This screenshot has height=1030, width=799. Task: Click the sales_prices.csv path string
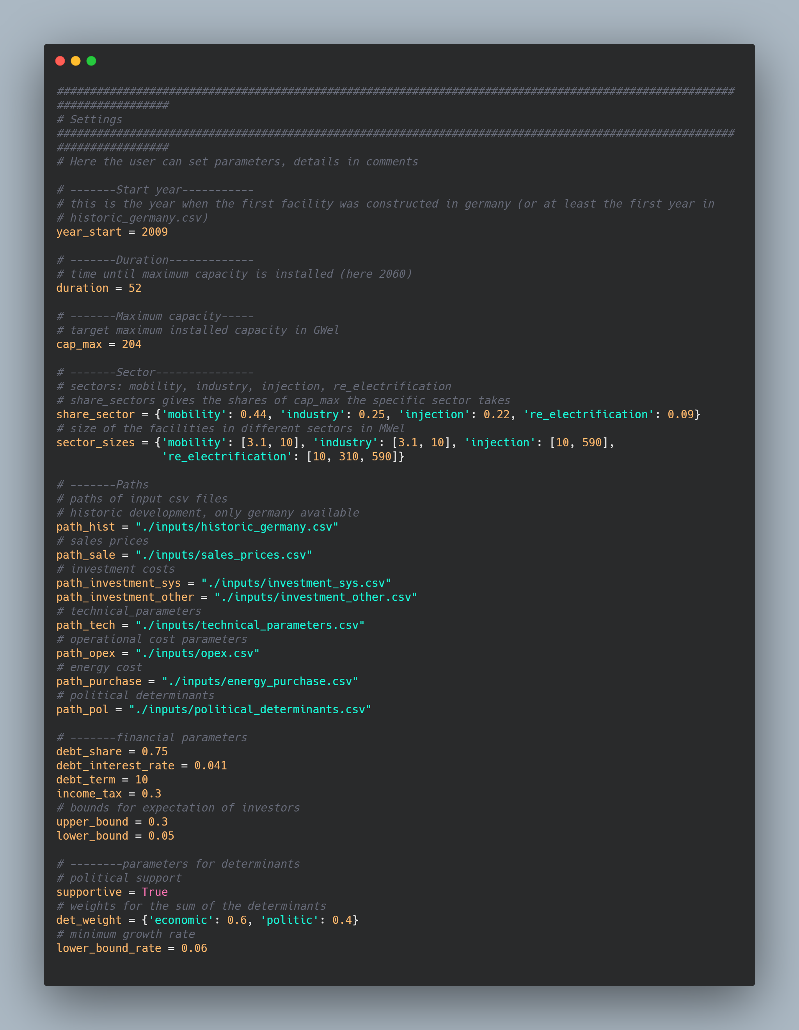click(x=224, y=555)
